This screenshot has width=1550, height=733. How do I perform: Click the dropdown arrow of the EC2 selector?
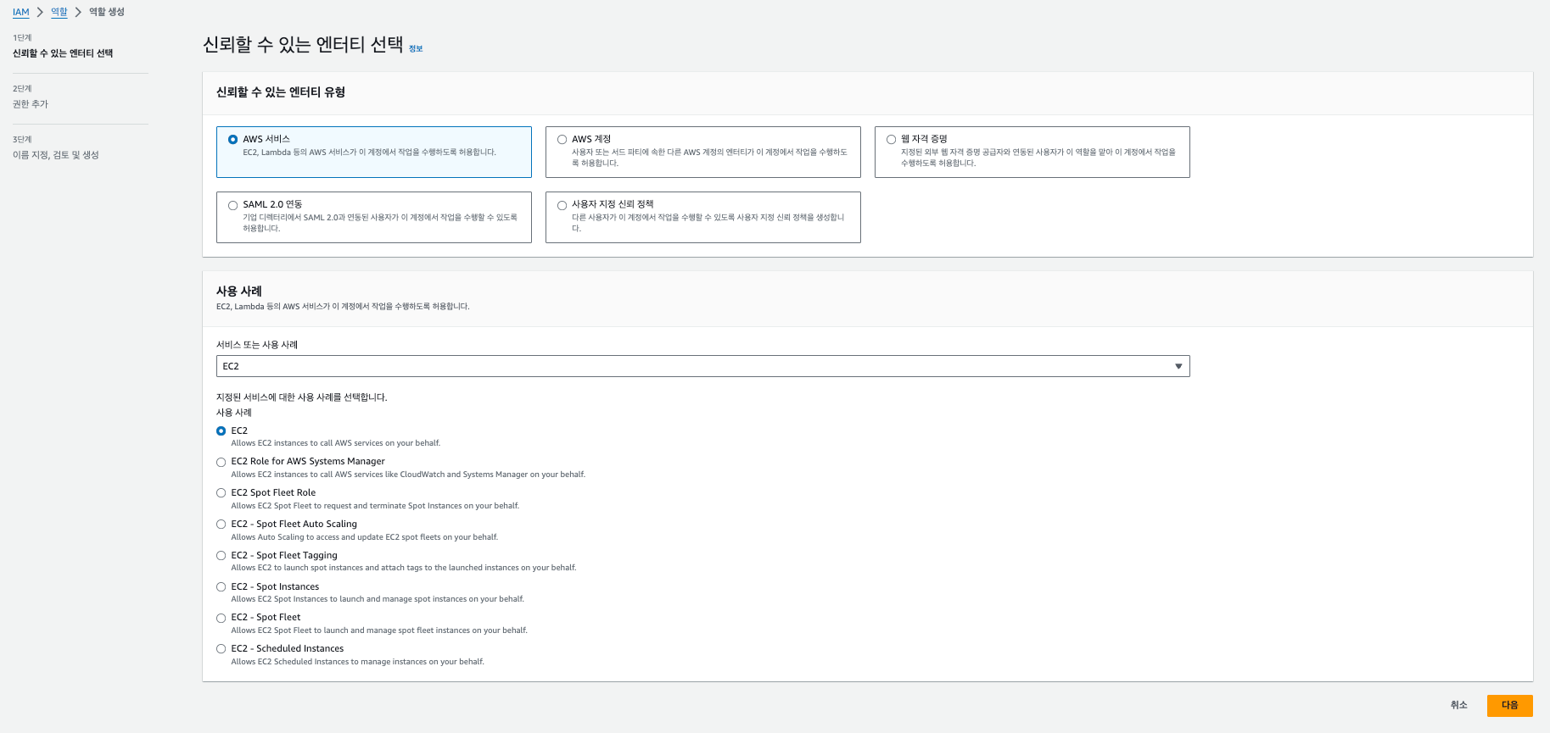(x=1178, y=366)
